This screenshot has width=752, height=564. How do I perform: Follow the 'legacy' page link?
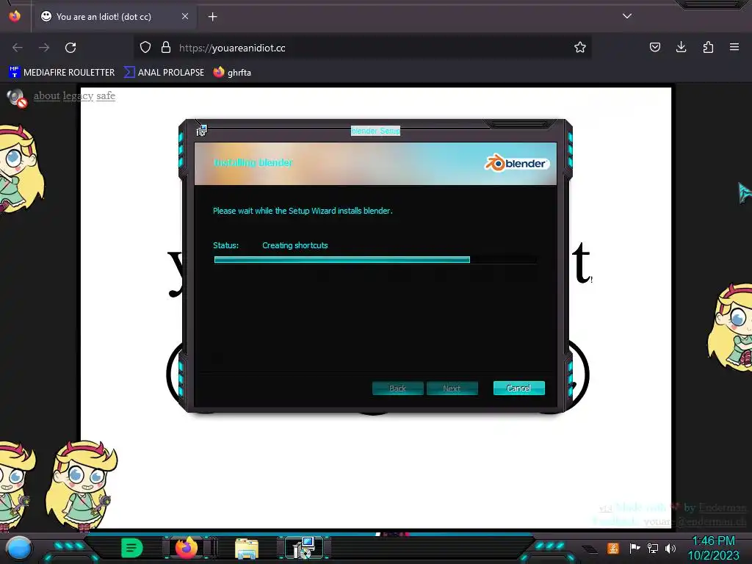pyautogui.click(x=78, y=96)
